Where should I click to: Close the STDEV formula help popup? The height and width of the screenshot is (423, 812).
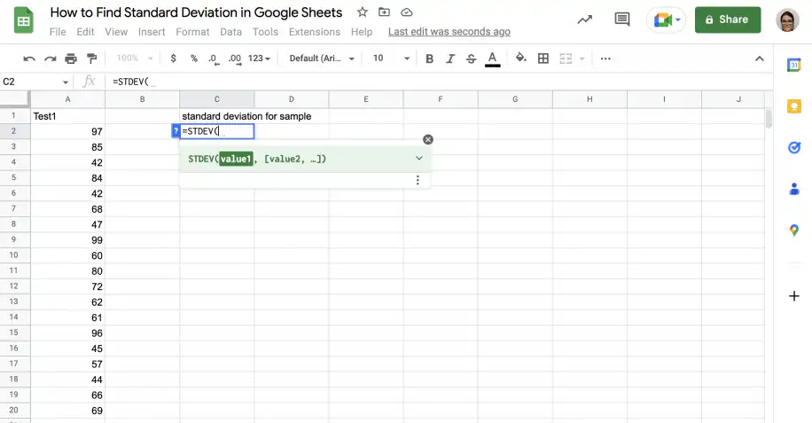(x=428, y=139)
